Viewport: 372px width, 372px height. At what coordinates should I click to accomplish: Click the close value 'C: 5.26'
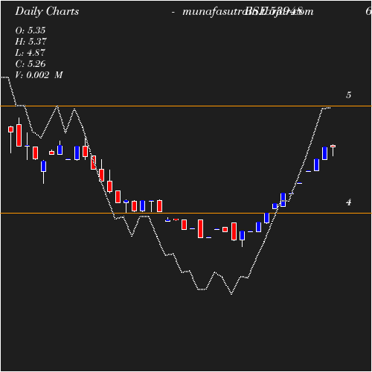tap(31, 64)
